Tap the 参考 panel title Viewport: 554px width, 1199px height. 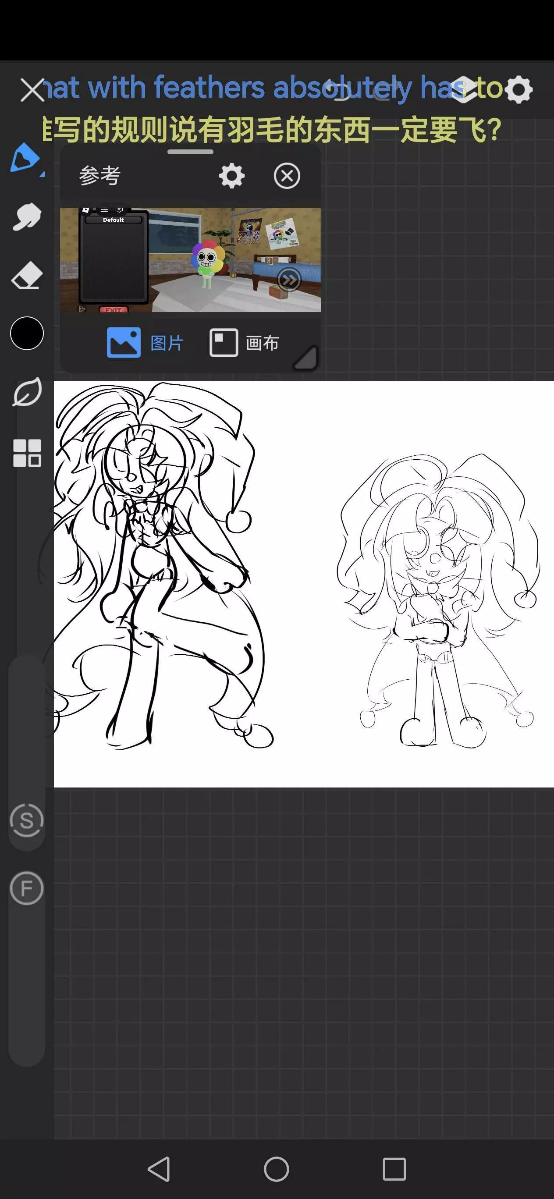pyautogui.click(x=100, y=175)
